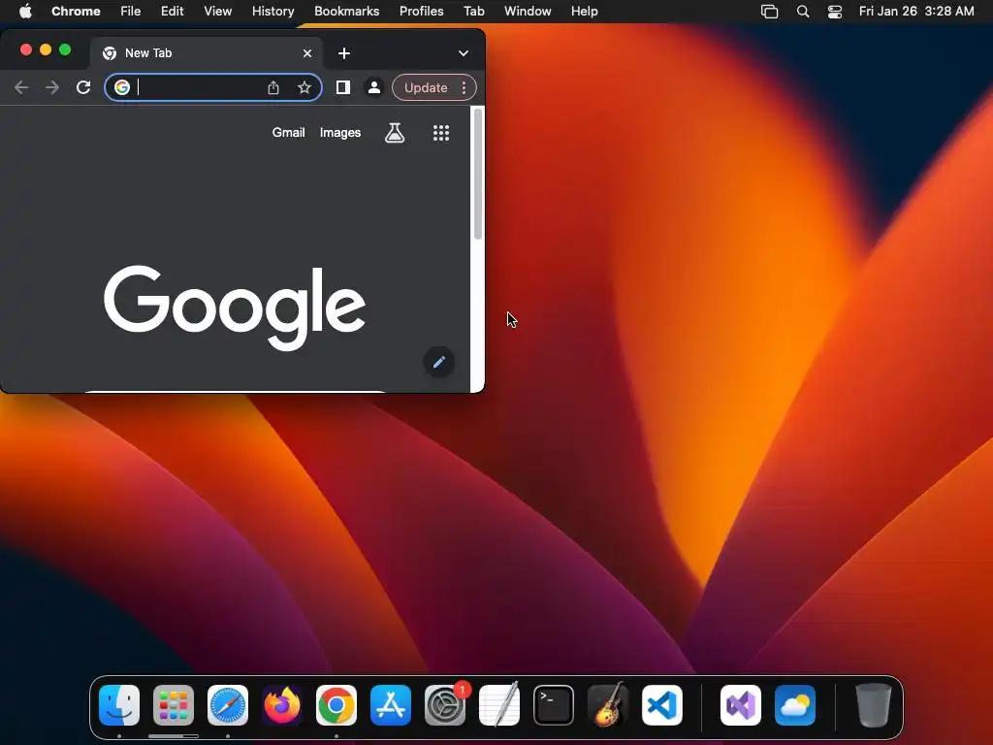
Task: Open the Tab menu
Action: (473, 12)
